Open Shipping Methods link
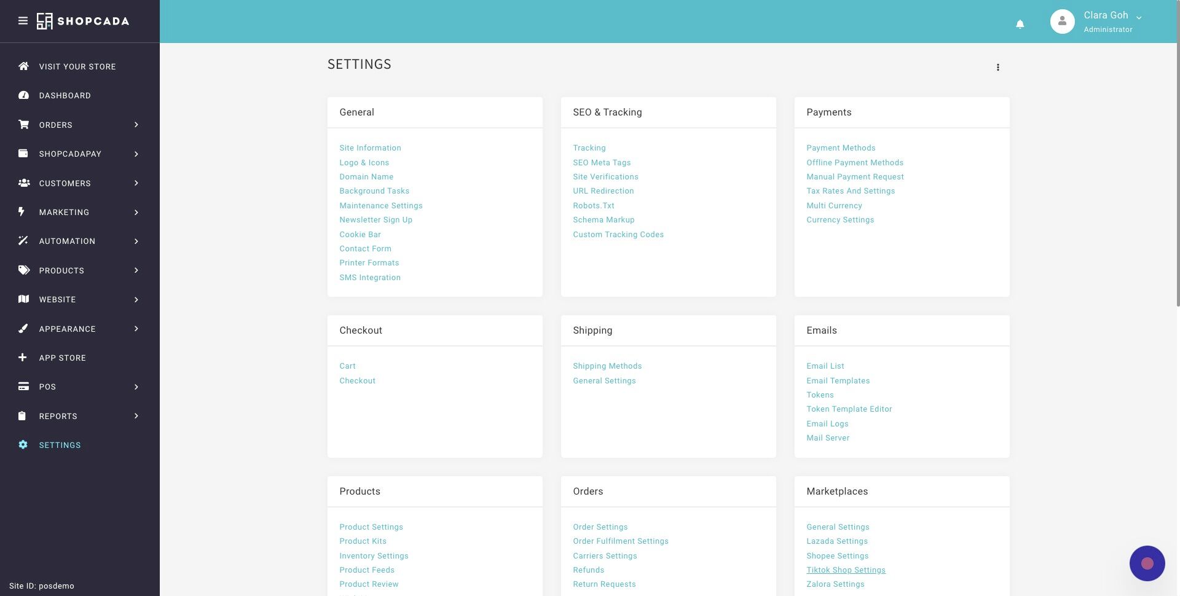1180x596 pixels. (x=607, y=366)
